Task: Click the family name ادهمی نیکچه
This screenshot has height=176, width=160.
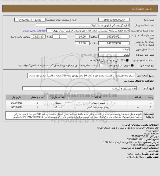Action: tap(134, 154)
